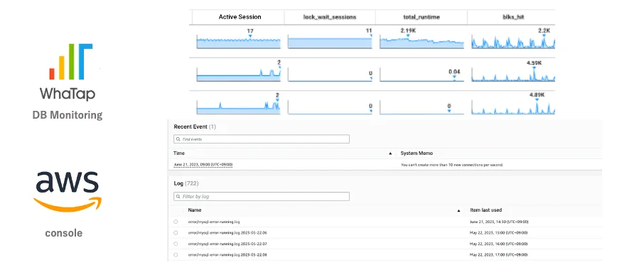Screen dimensions: 634x265
Task: Click the 'more than 10 new connections' memo
Action: [452, 165]
